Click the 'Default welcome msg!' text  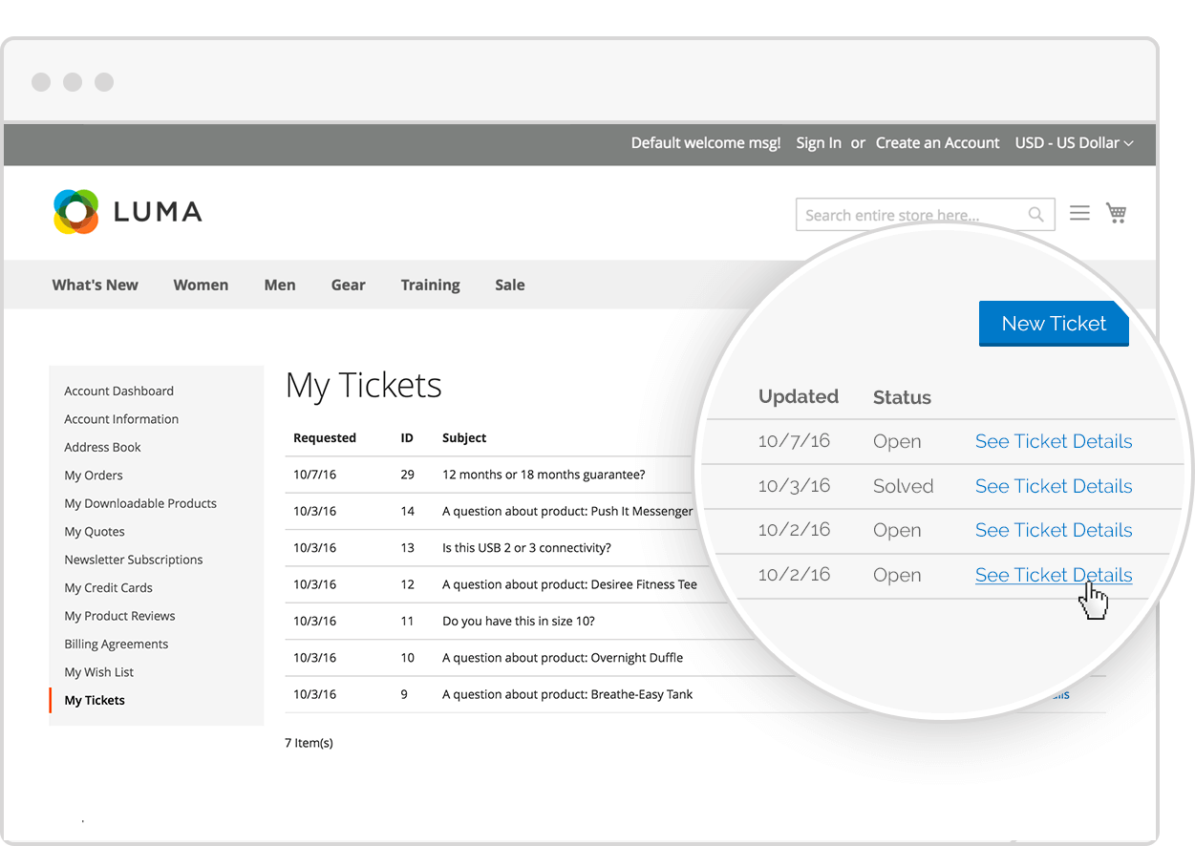click(706, 143)
